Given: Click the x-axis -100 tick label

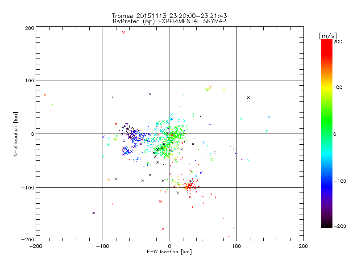Looking at the screenshot, I should click(x=103, y=246).
